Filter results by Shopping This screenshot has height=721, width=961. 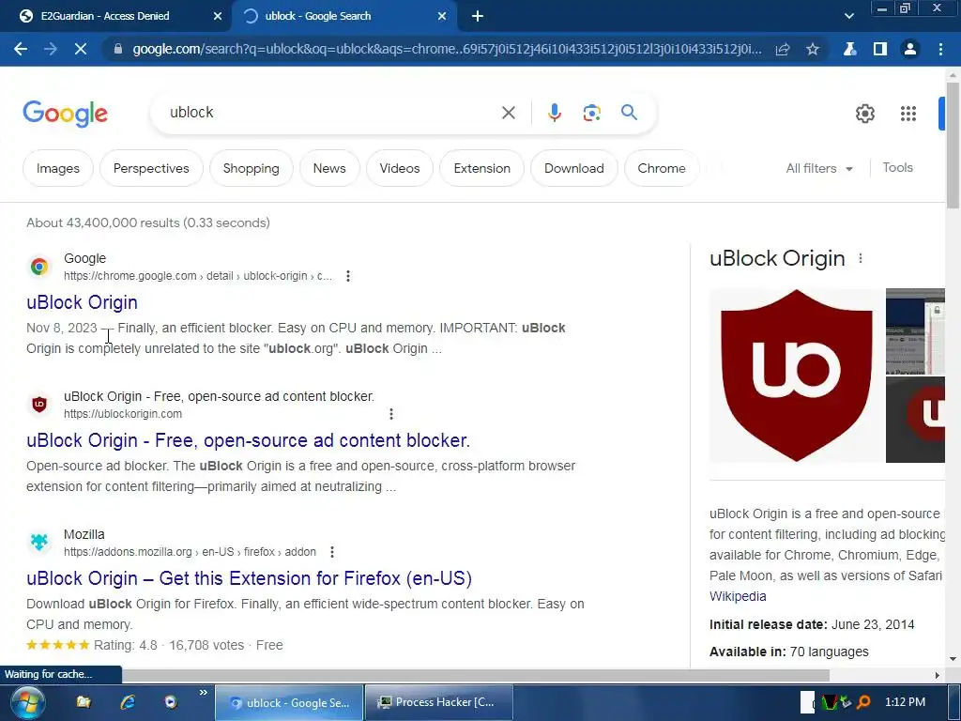point(251,168)
